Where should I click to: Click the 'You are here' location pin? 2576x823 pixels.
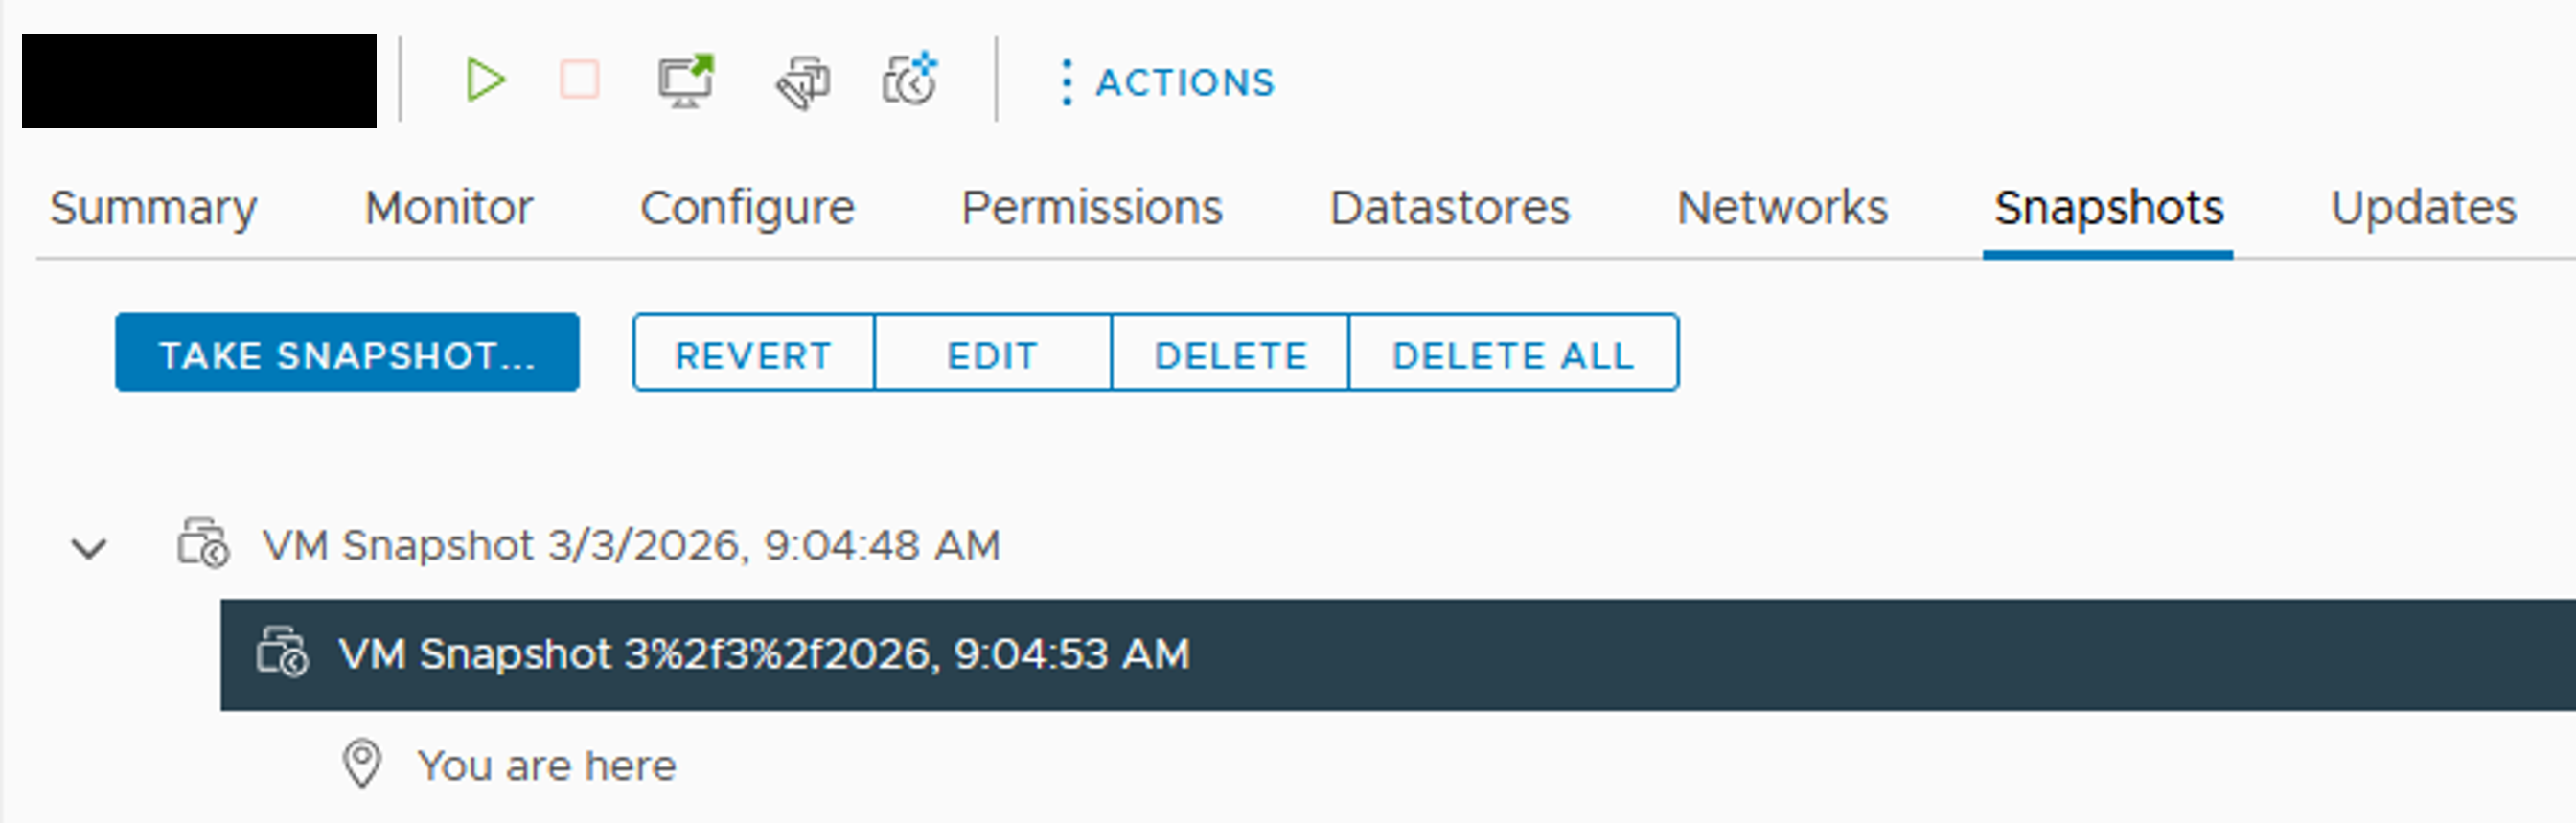coord(362,764)
